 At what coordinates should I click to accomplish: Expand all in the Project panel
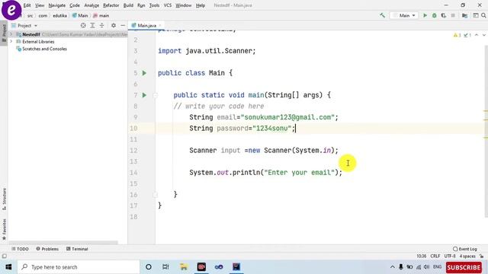[x=92, y=25]
